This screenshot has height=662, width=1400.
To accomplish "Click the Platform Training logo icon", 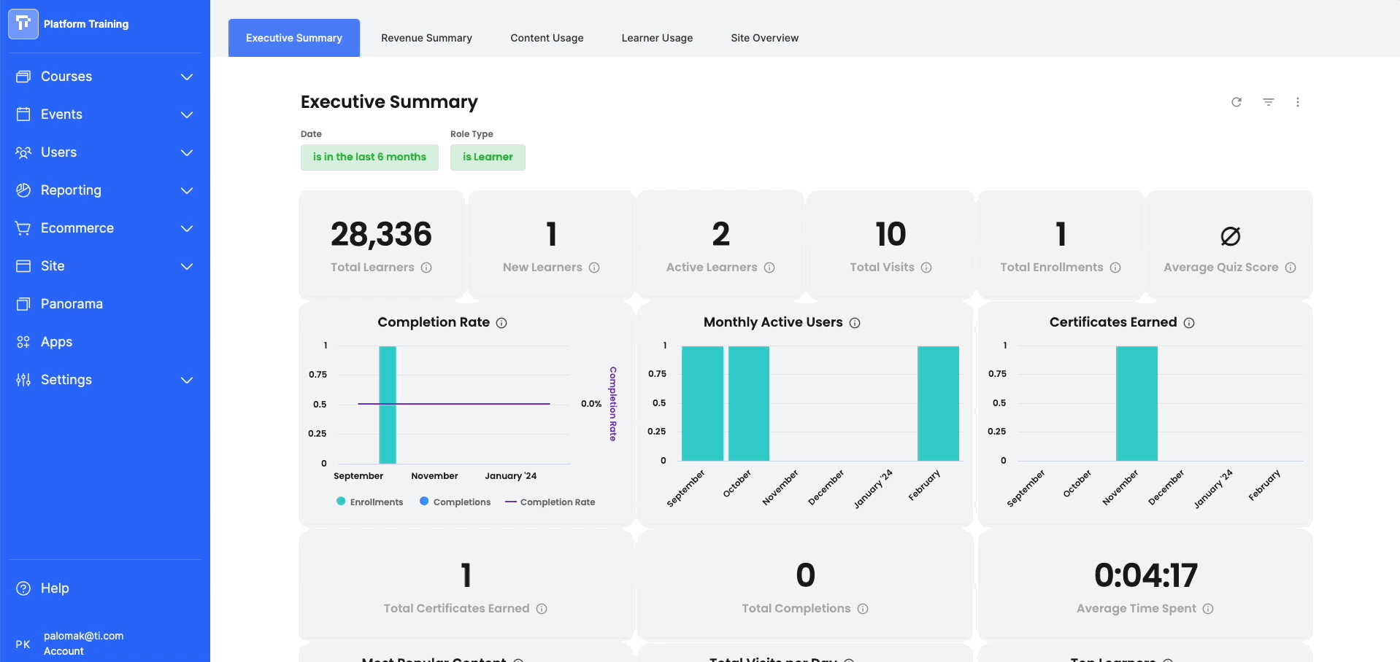I will click(x=23, y=24).
